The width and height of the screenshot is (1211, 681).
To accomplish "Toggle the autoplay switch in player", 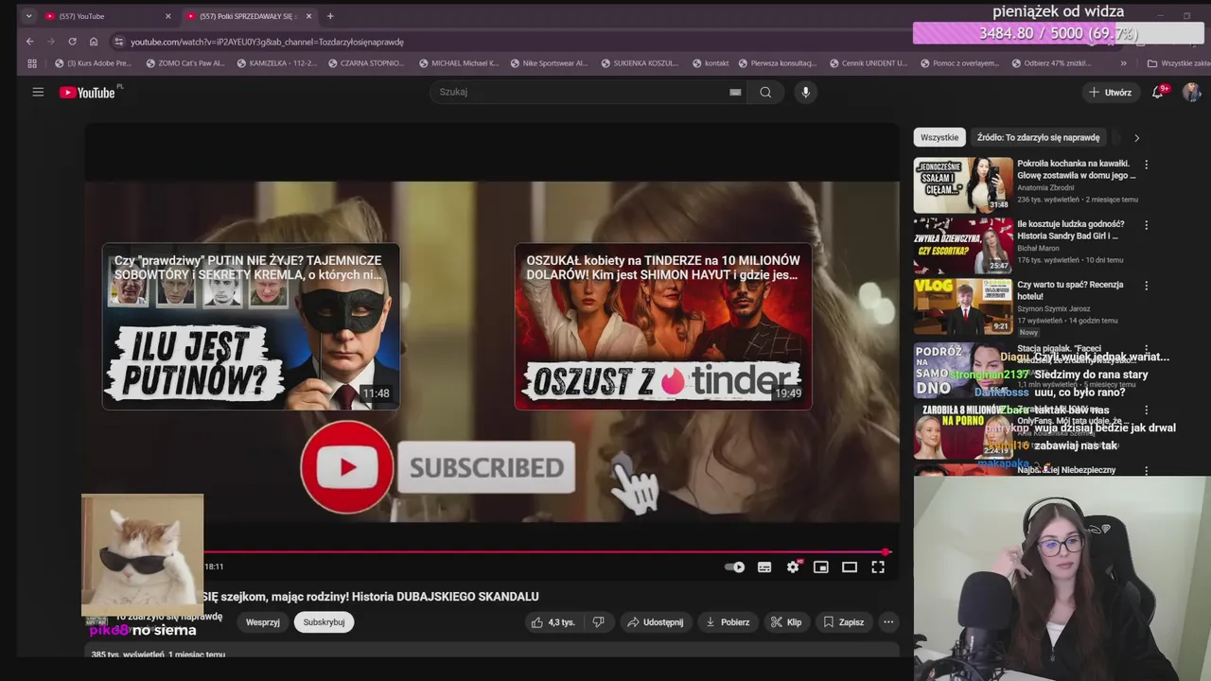I will (x=734, y=567).
